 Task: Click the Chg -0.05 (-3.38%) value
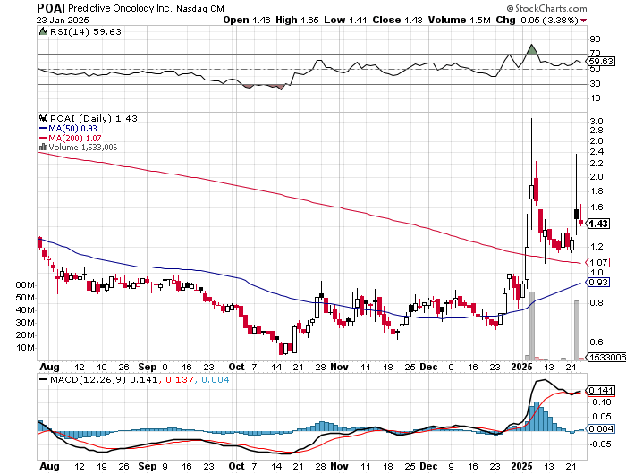537,20
